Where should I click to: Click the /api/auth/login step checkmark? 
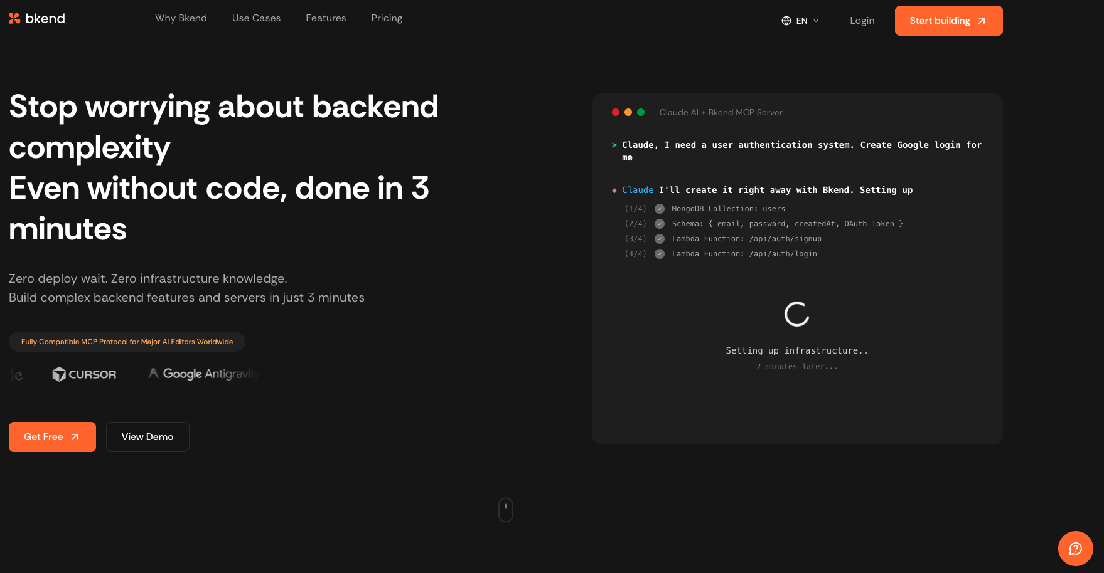660,254
